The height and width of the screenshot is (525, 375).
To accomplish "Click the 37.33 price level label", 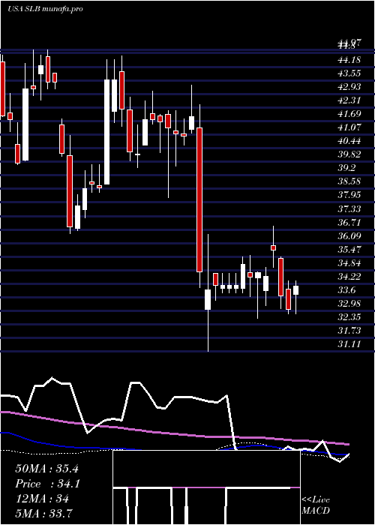I will (x=349, y=208).
